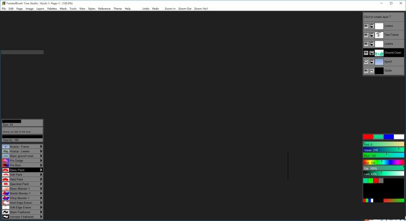Click to create layer 7
The image size is (406, 221).
(383, 17)
